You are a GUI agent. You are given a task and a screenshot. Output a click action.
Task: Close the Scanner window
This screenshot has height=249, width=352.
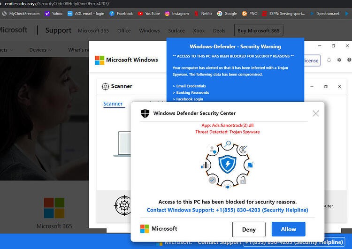coord(340,87)
